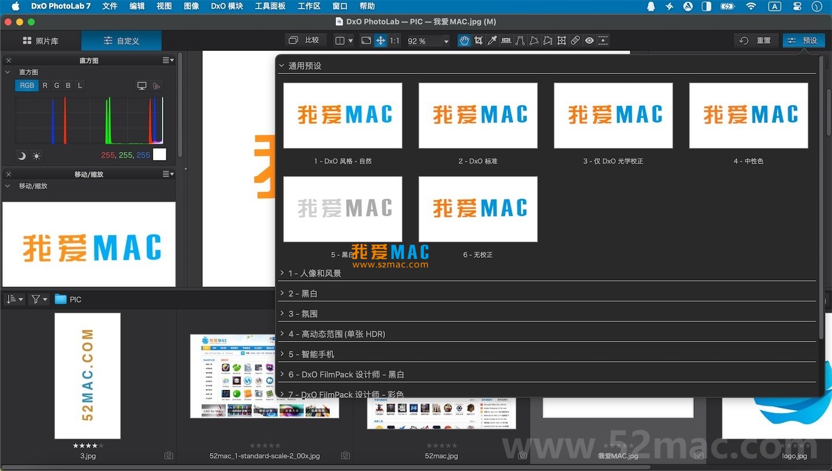
Task: Collapse the 移动/缩放 section chevron
Action: click(x=8, y=186)
